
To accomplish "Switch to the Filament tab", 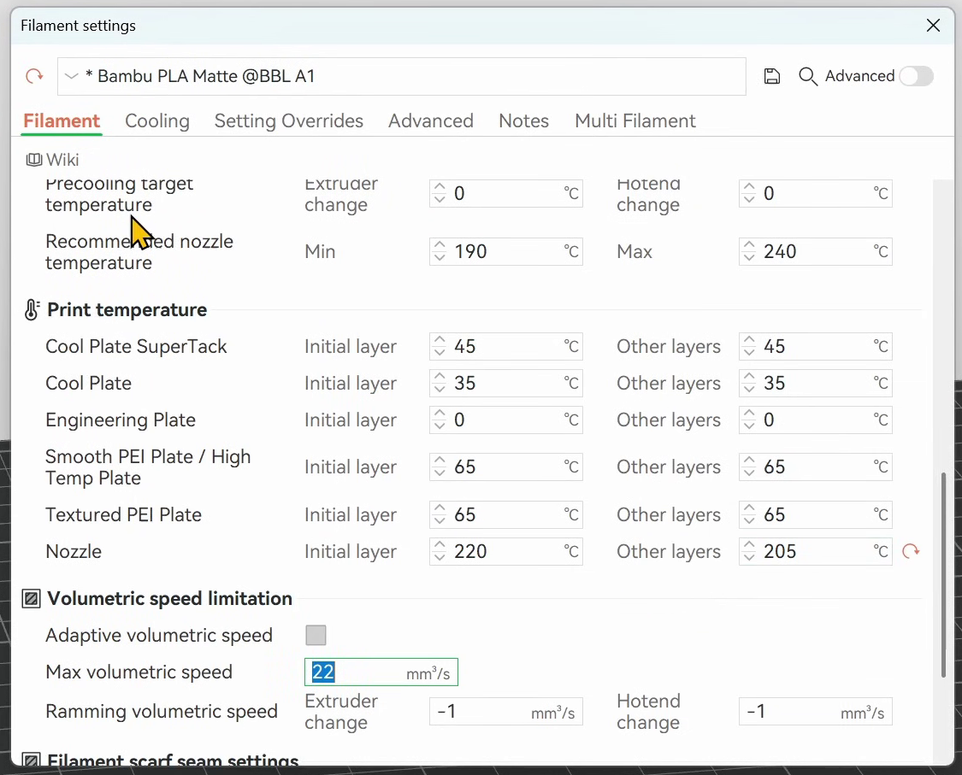I will (62, 120).
